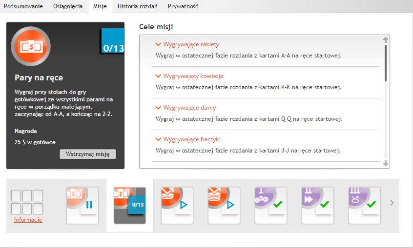
Task: Open the Historia rozdań tab
Action: click(x=137, y=6)
